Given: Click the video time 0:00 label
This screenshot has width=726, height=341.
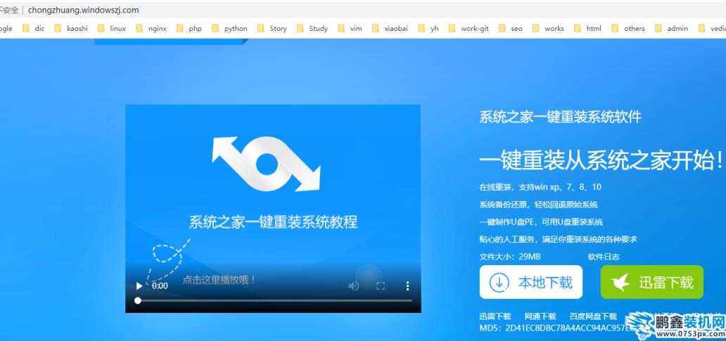Looking at the screenshot, I should [x=160, y=286].
